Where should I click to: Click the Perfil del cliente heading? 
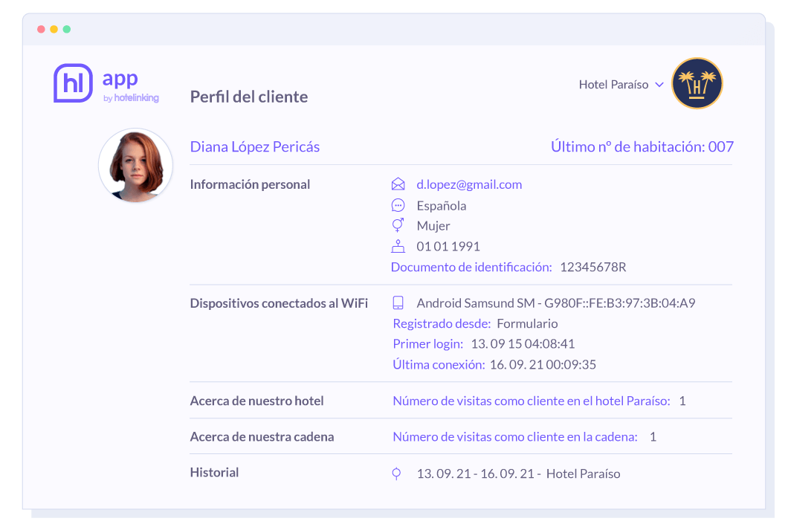coord(249,97)
